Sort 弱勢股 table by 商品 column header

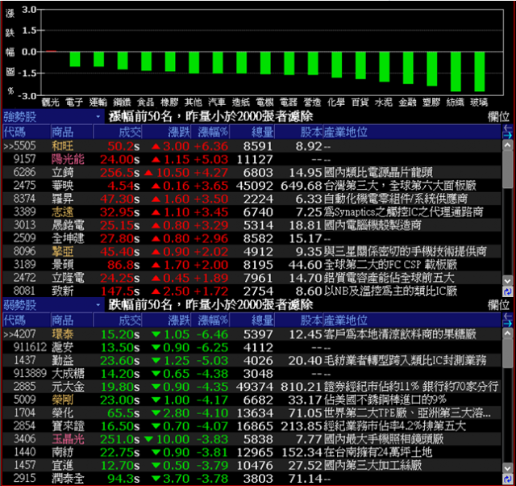72,321
